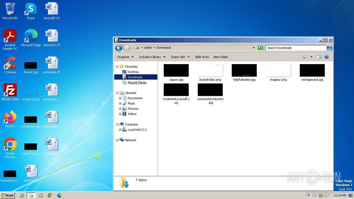Expand the Music library node
Image resolution: width=354 pixels, height=199 pixels.
pos(120,103)
